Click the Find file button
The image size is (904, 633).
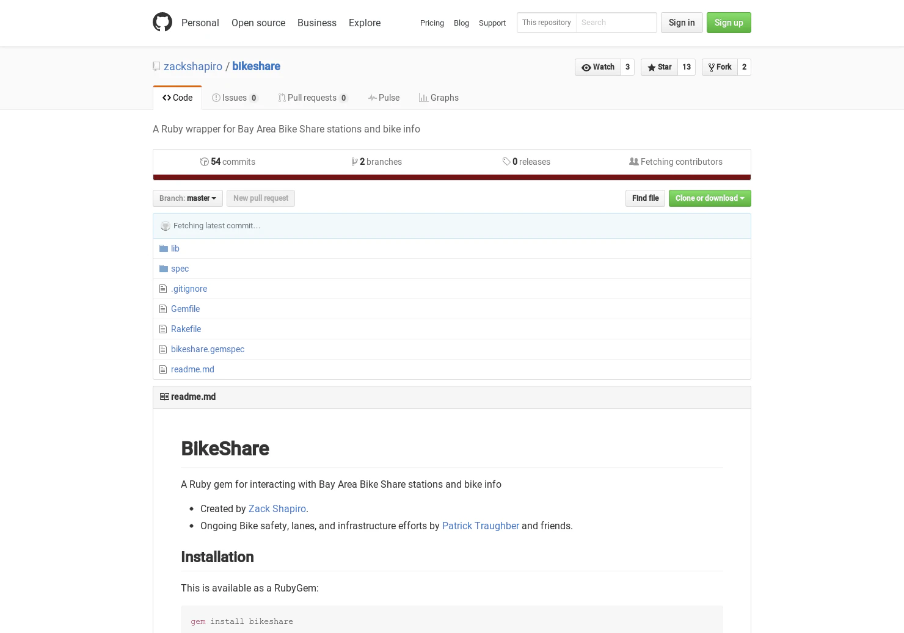point(646,198)
